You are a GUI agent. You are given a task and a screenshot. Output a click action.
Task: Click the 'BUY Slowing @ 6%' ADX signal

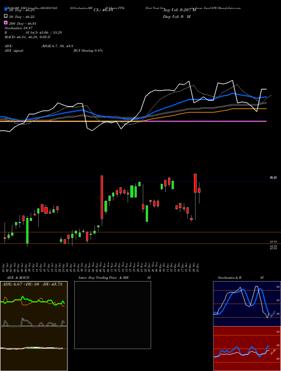88,51
